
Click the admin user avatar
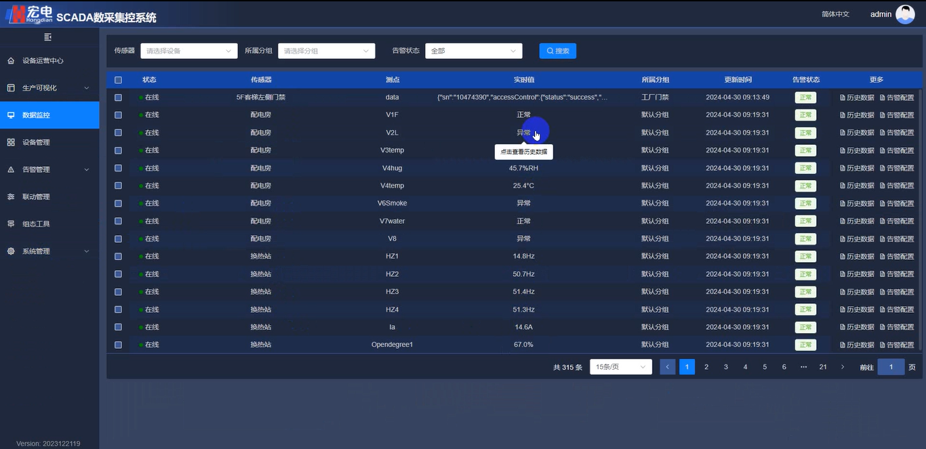905,14
